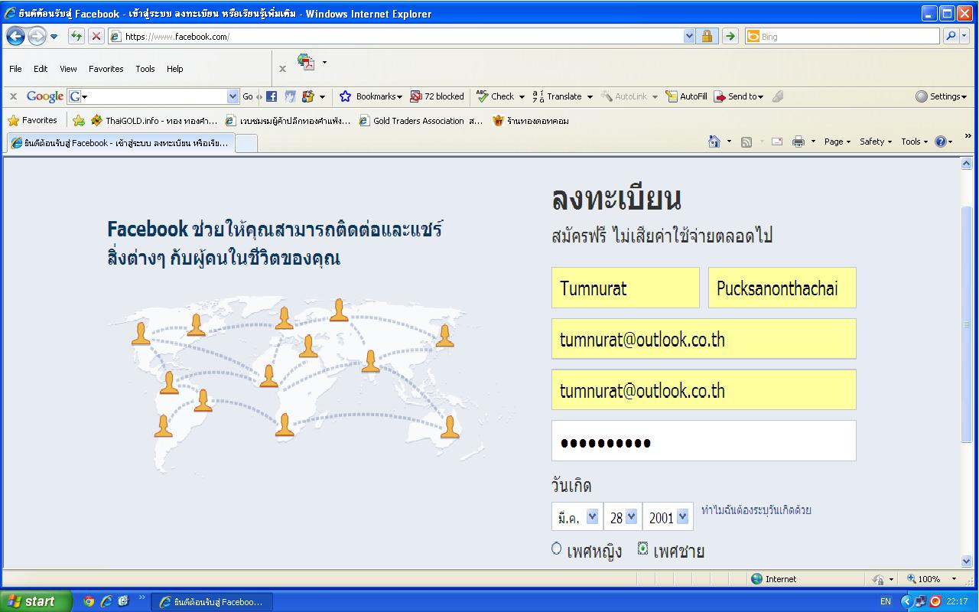Image resolution: width=979 pixels, height=612 pixels.
Task: Start a Bing search with the magnifier icon
Action: tap(951, 36)
